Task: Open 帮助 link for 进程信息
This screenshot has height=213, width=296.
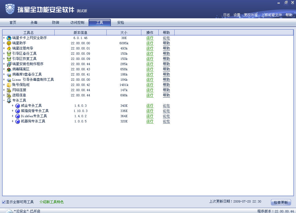Action: pyautogui.click(x=166, y=95)
